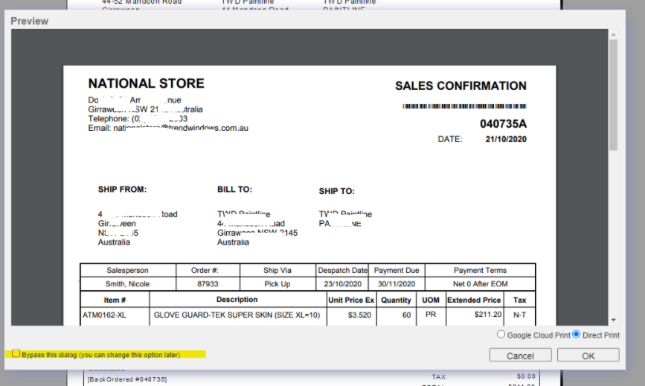
Task: Click the Despatch Date header cell
Action: pos(342,271)
